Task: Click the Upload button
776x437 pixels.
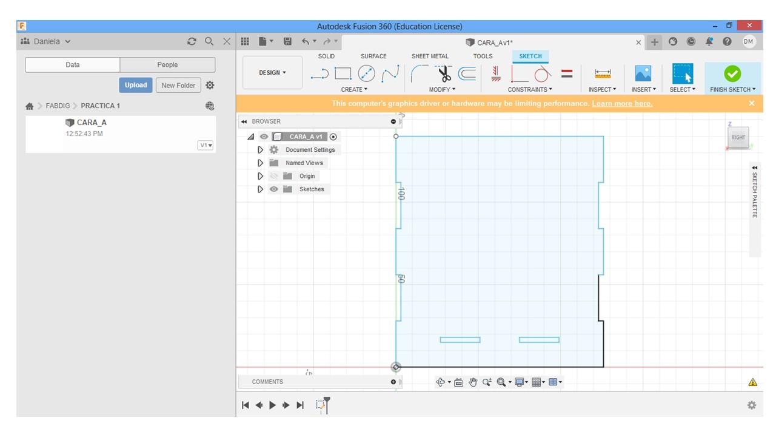Action: (136, 86)
